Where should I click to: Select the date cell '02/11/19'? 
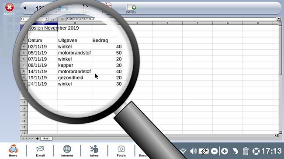pos(42,47)
